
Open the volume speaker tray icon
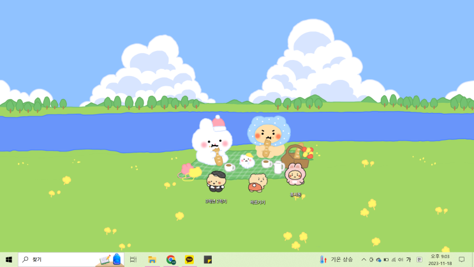coord(401,259)
